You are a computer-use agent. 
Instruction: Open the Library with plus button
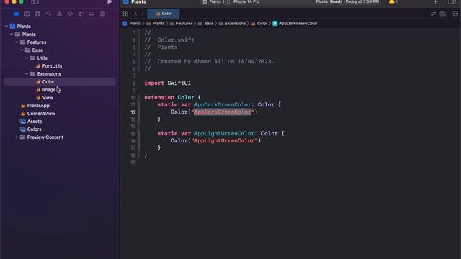pyautogui.click(x=435, y=2)
